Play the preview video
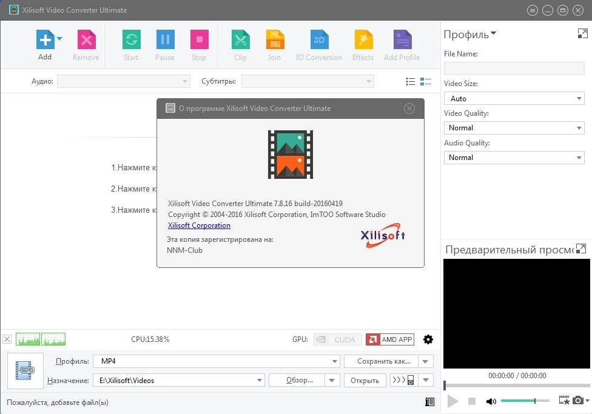This screenshot has width=592, height=414. [452, 401]
